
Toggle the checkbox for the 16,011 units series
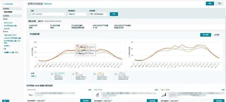pos(116,74)
